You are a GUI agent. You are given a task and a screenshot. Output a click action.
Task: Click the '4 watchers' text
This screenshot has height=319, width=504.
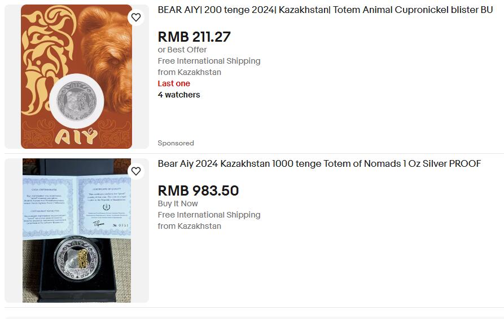click(179, 95)
